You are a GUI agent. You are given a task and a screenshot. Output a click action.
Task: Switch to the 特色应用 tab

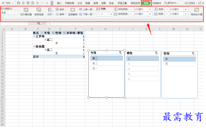click(x=135, y=3)
